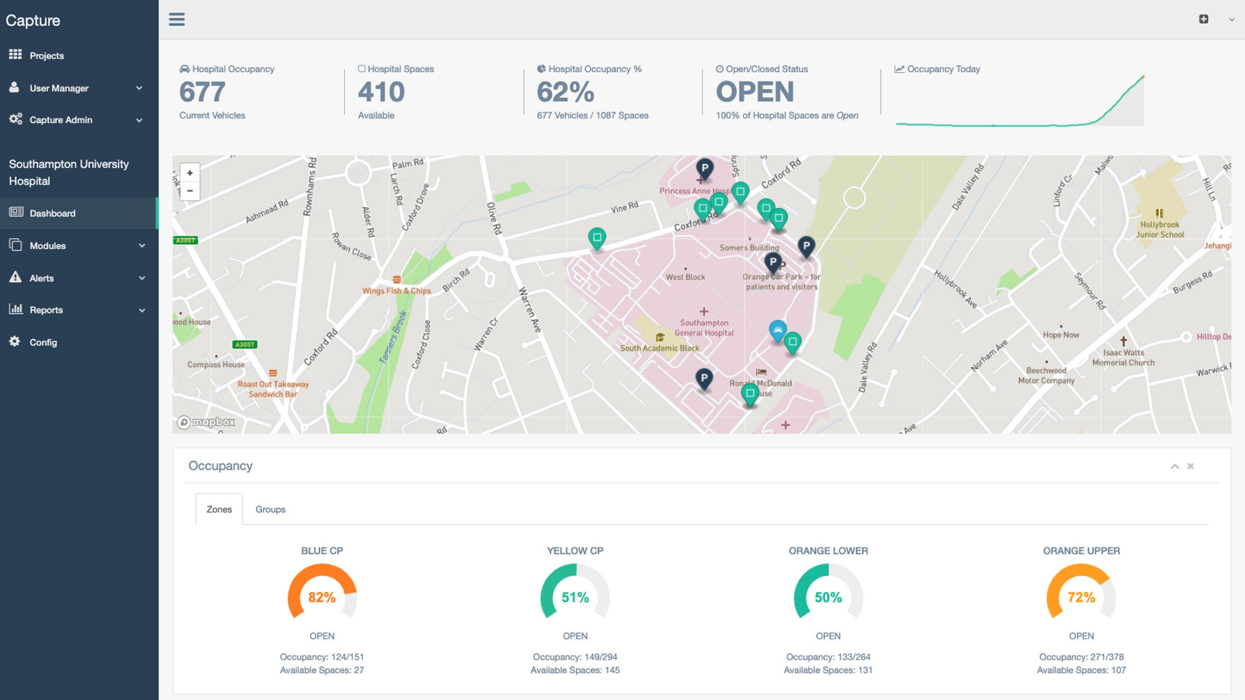Expand the User Manager menu

click(x=139, y=88)
